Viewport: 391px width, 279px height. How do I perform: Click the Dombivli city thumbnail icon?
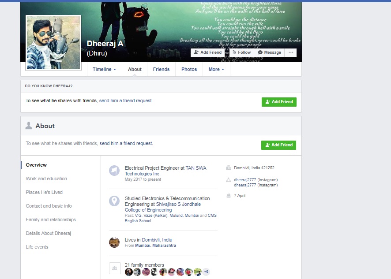114,242
